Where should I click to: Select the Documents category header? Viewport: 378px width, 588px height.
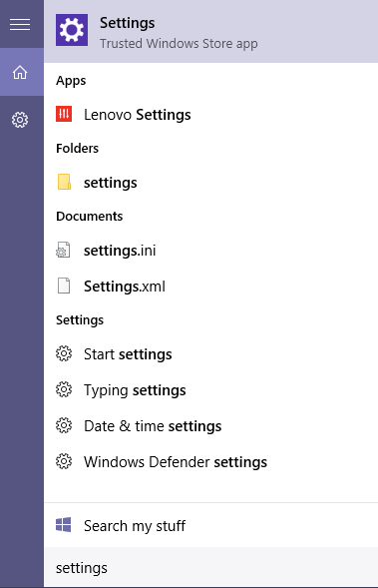[x=89, y=216]
